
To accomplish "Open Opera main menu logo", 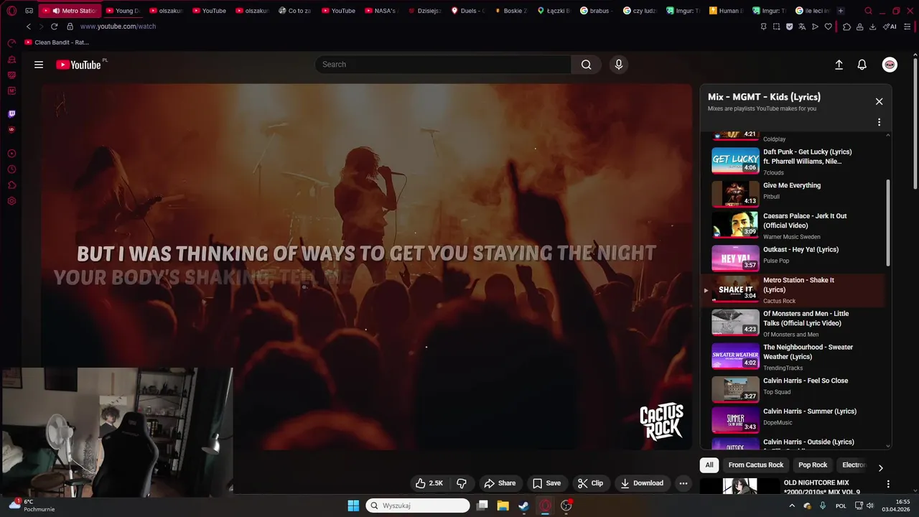I will 11,11.
